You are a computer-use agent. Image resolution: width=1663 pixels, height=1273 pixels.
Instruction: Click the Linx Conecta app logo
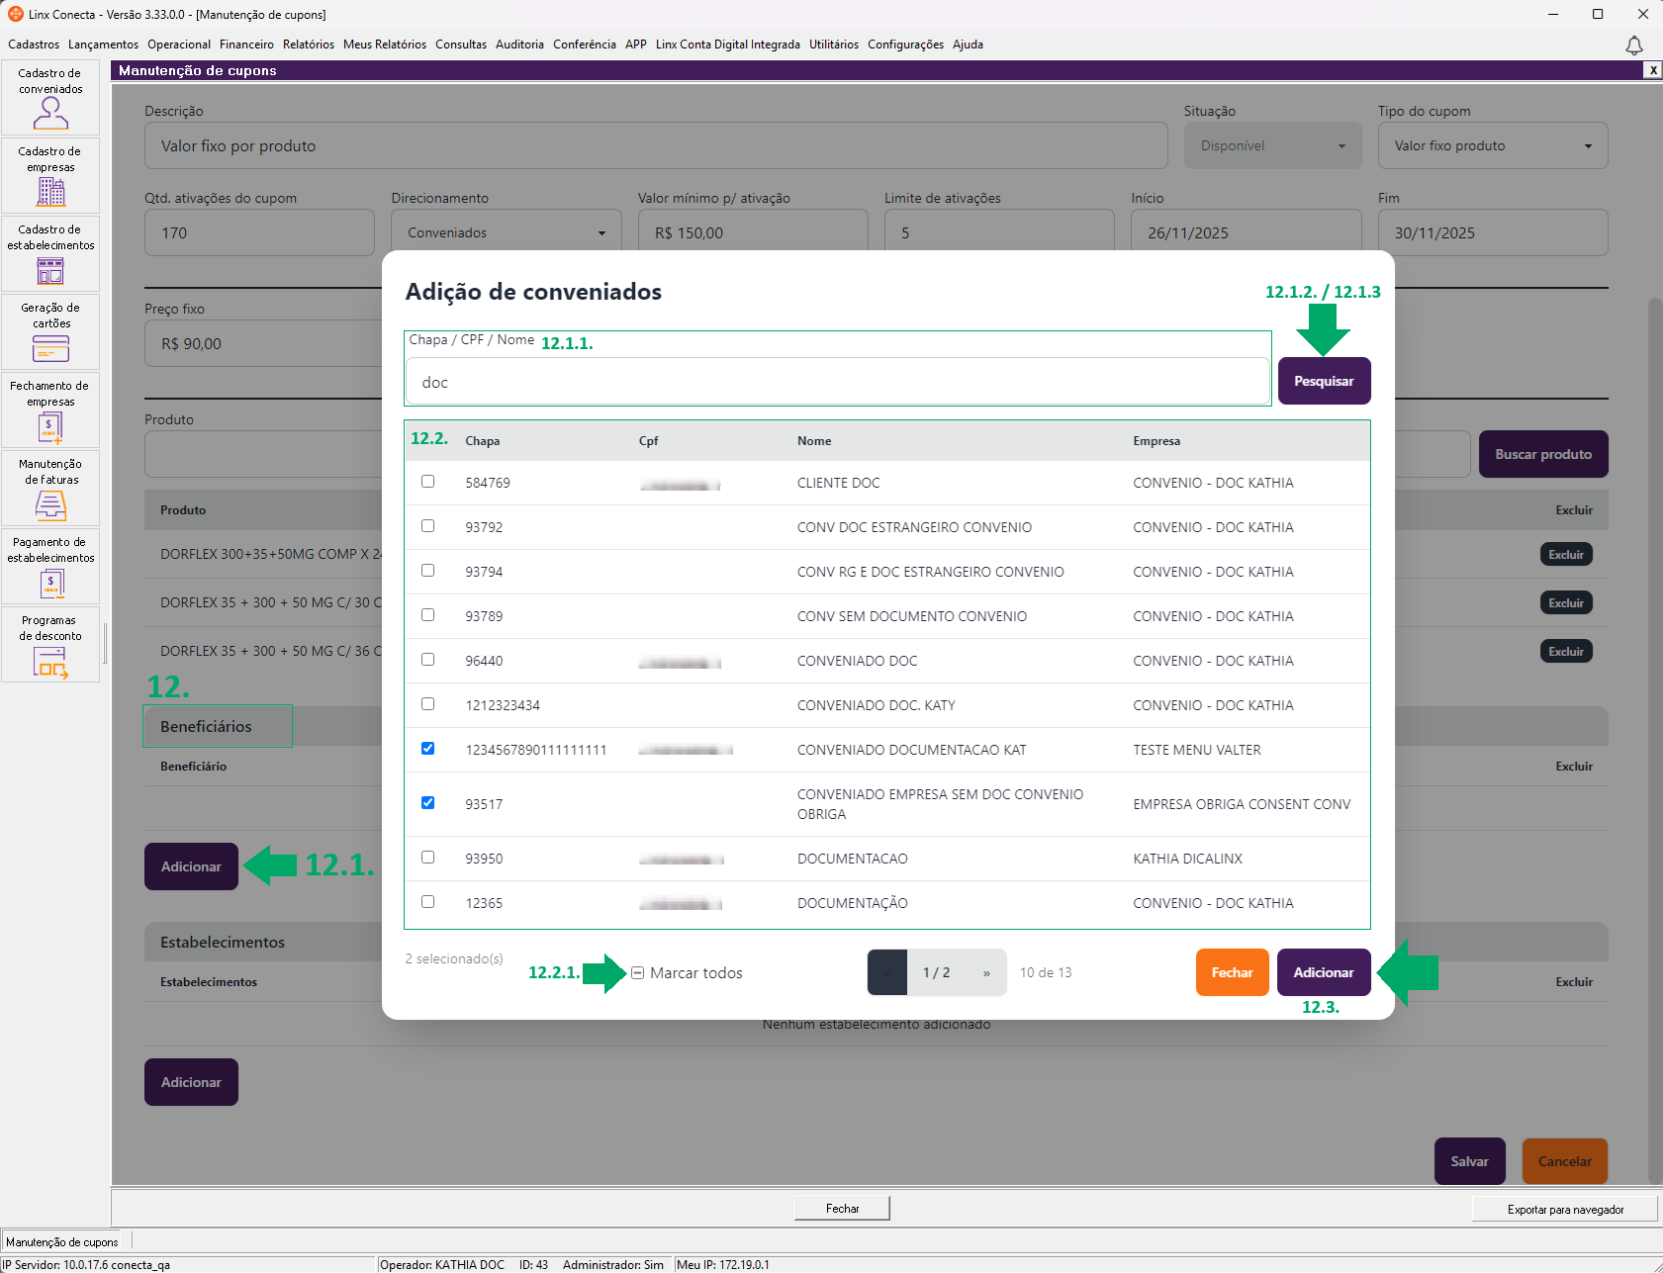click(x=15, y=14)
